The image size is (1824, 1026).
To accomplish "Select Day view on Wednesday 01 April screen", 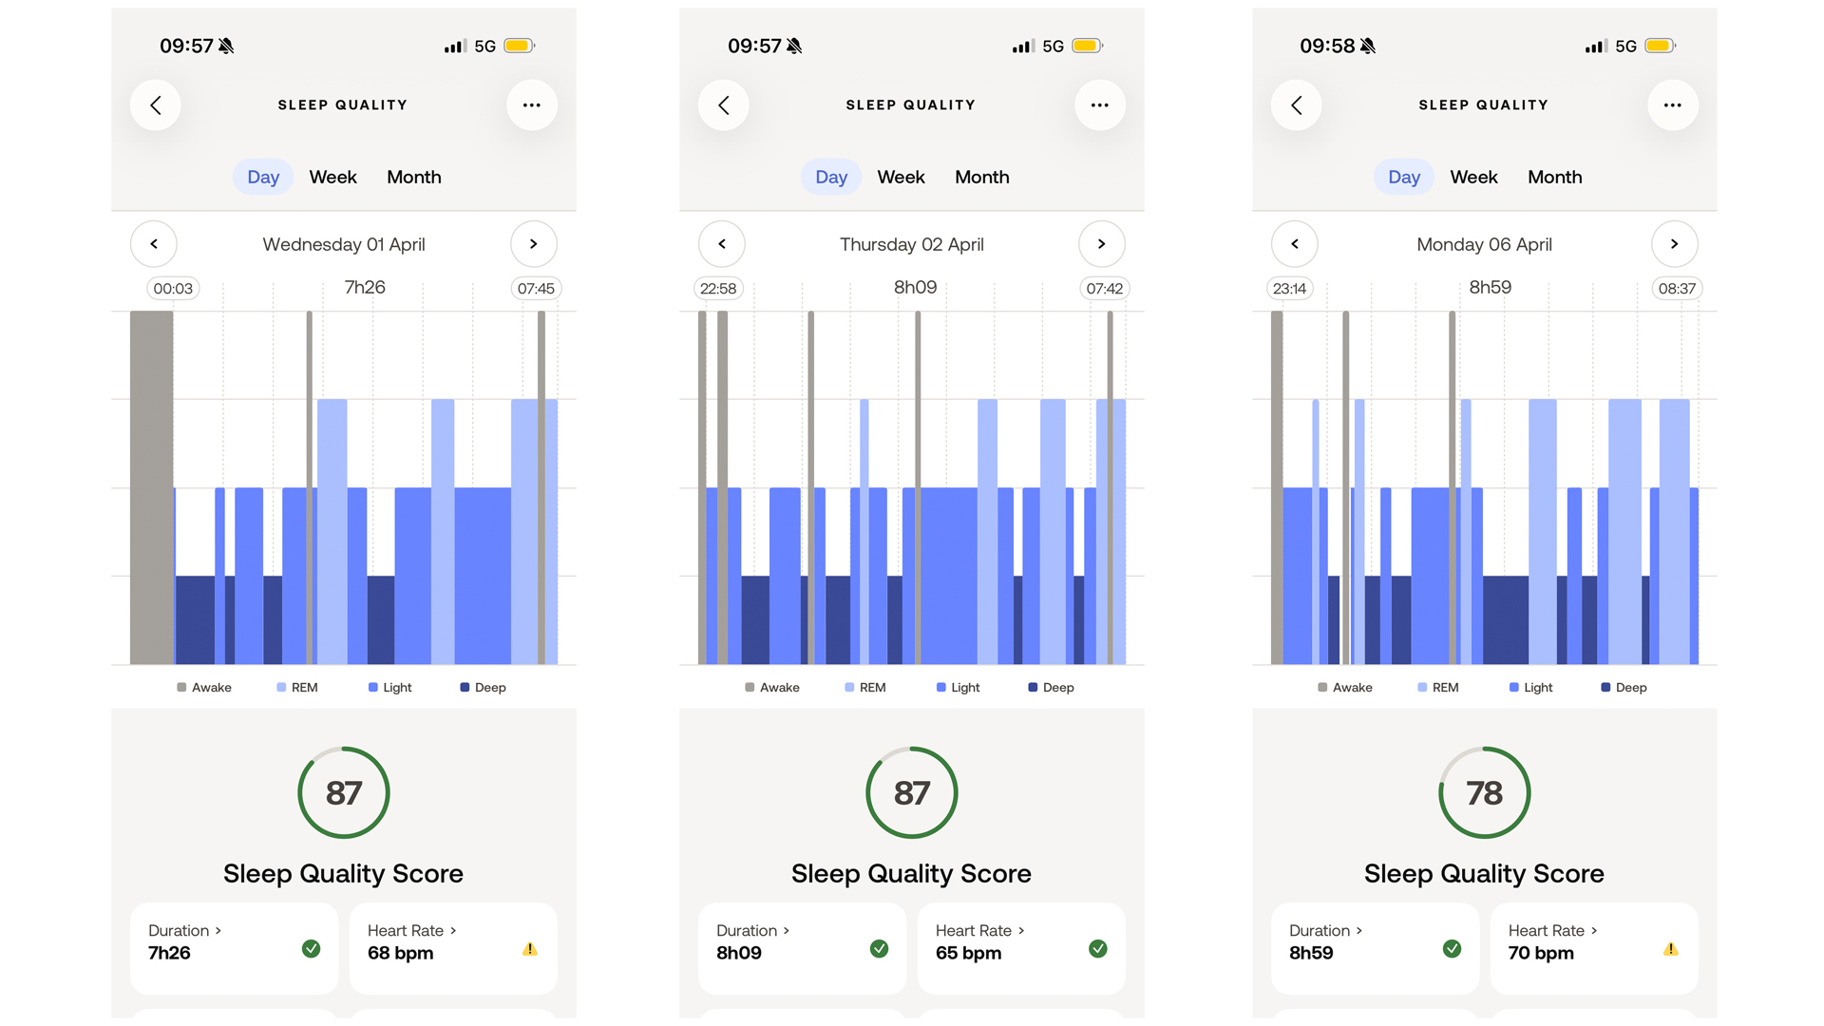I will pos(263,178).
